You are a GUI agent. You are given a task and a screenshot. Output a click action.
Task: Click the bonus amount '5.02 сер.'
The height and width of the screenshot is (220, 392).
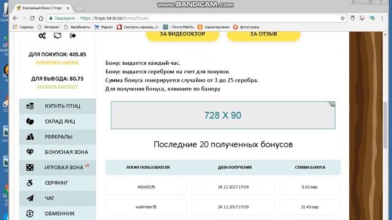(x=310, y=187)
